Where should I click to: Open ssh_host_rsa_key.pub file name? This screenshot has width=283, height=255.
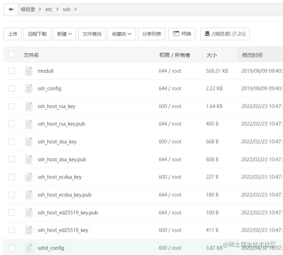point(61,124)
